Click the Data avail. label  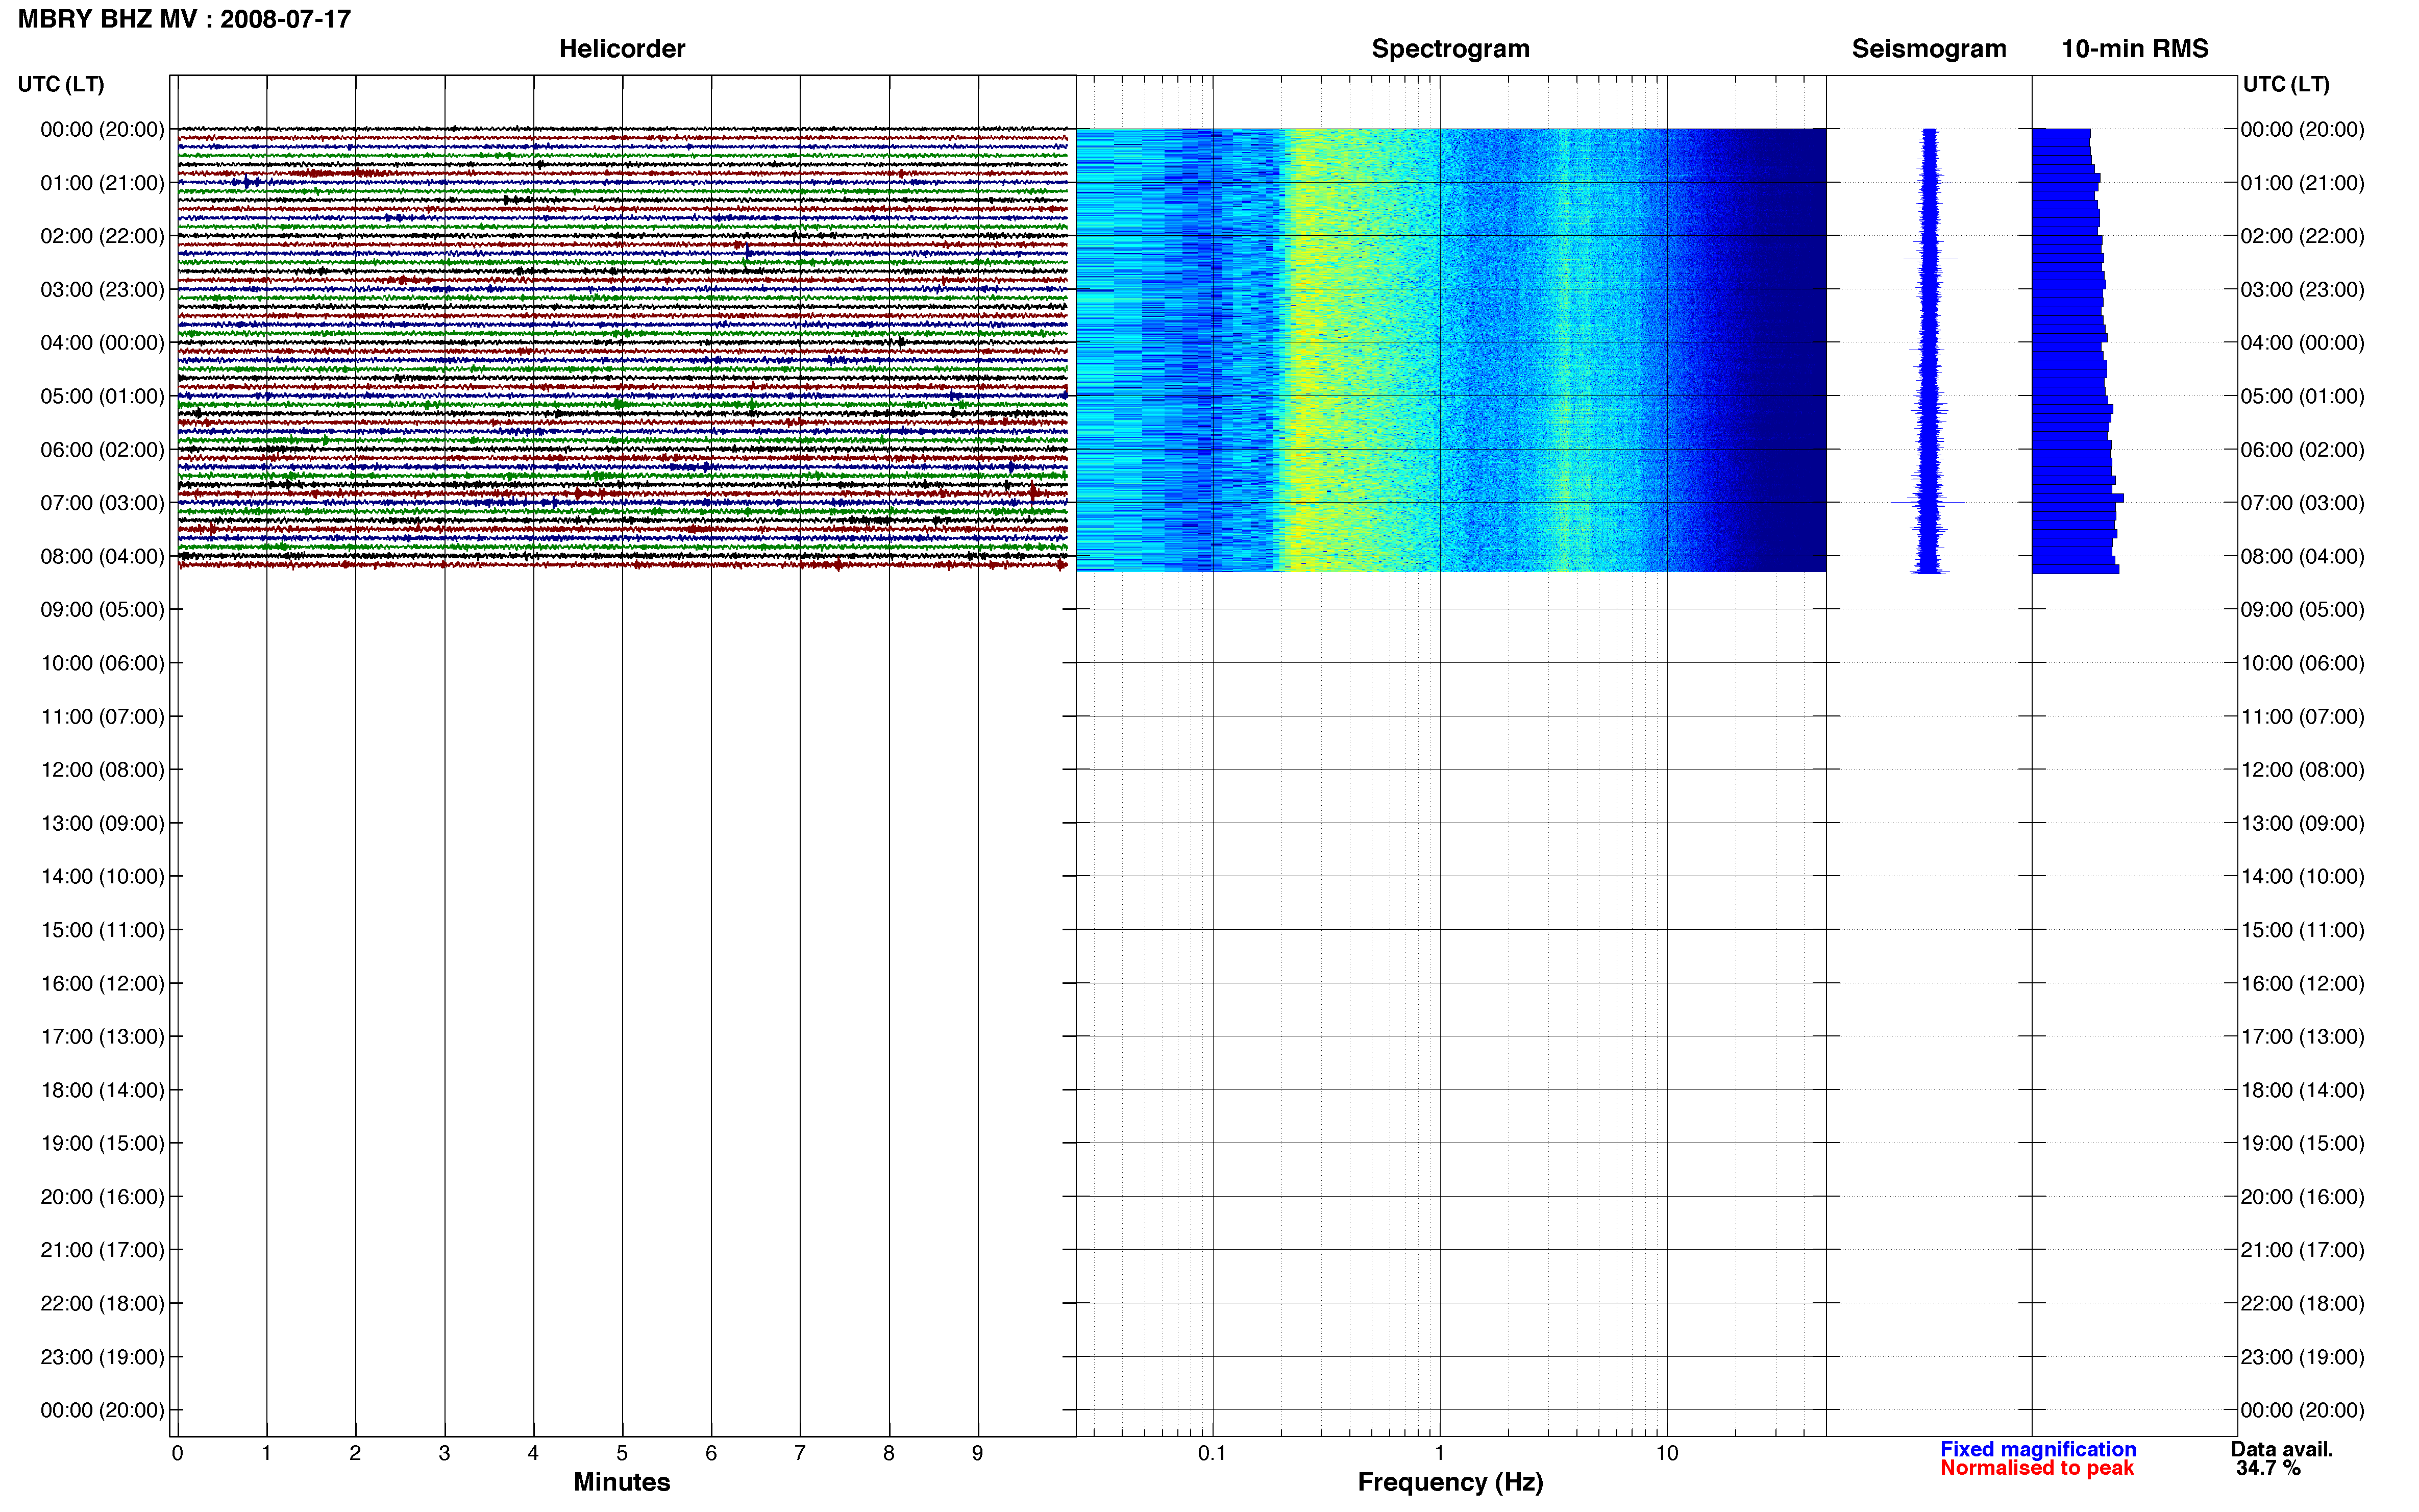2282,1449
